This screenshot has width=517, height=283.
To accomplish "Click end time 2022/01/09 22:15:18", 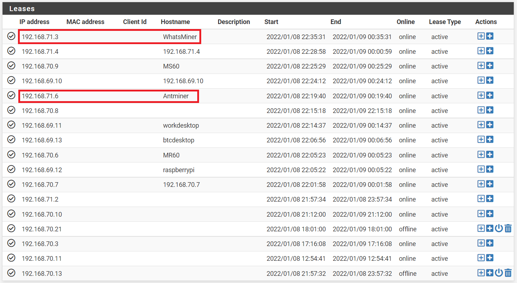I will click(362, 111).
